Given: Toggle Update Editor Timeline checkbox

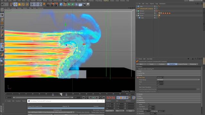Looking at the screenshot, I should coord(90,112).
